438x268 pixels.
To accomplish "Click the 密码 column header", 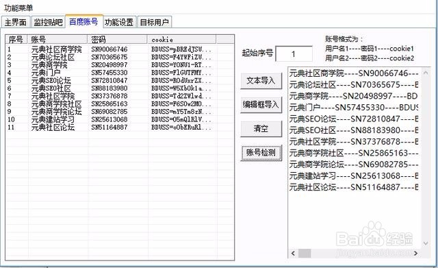I will 118,40.
